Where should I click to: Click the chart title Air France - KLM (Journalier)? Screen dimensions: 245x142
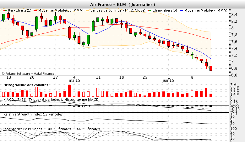[122, 4]
